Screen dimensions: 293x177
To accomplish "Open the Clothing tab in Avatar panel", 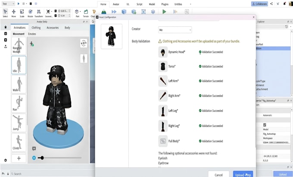I will [x=36, y=28].
